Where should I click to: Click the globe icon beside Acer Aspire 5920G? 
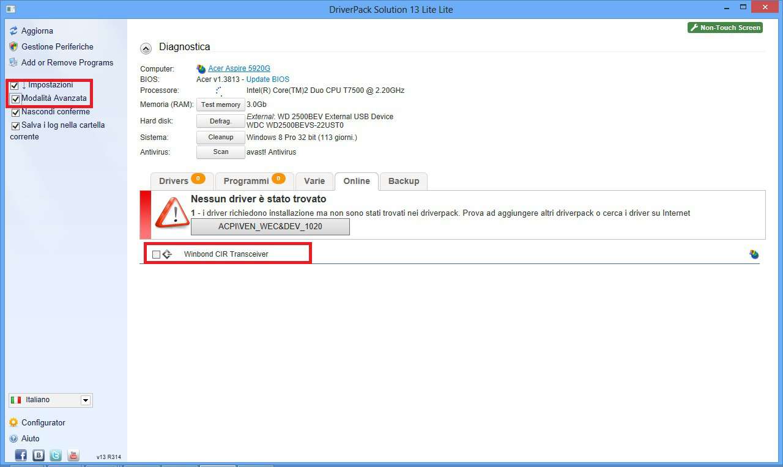click(201, 69)
